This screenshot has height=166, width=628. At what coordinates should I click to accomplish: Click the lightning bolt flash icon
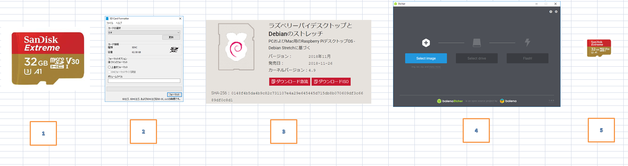tap(528, 43)
